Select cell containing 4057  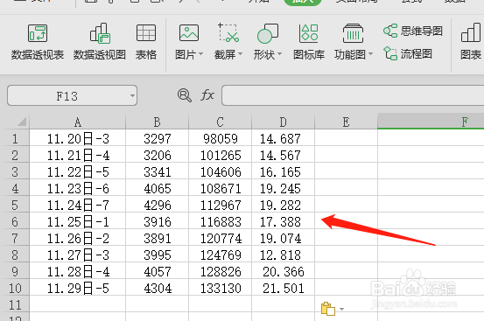(158, 272)
